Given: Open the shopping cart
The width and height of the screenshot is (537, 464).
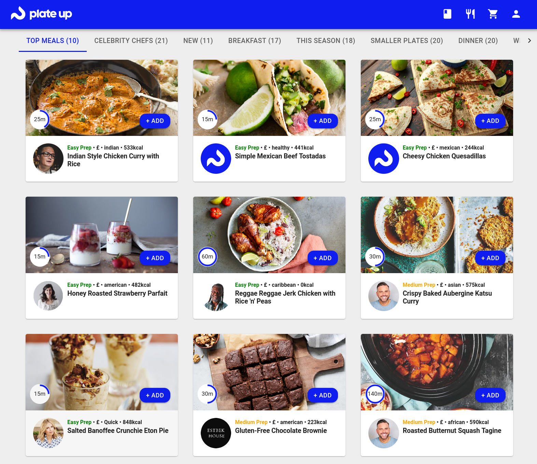Looking at the screenshot, I should 493,14.
